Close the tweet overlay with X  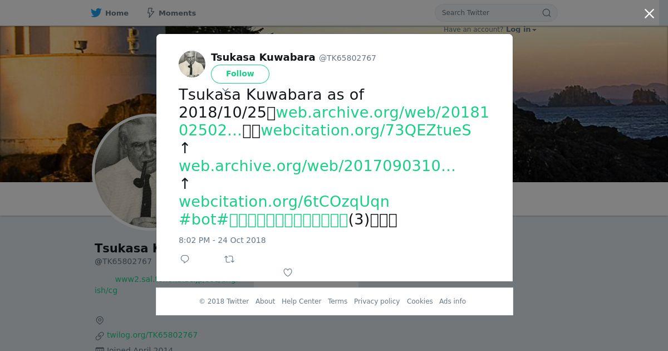649,14
